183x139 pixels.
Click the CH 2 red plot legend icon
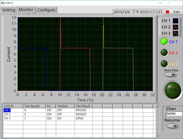tap(175, 27)
